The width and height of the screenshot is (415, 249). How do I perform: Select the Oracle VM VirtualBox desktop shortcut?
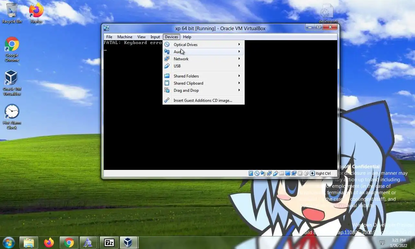coord(12,83)
